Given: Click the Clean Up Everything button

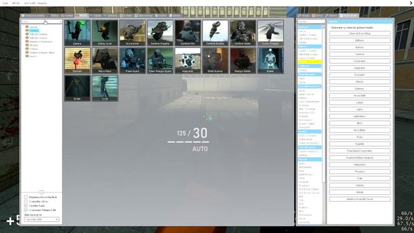Looking at the screenshot, I should tap(360, 34).
